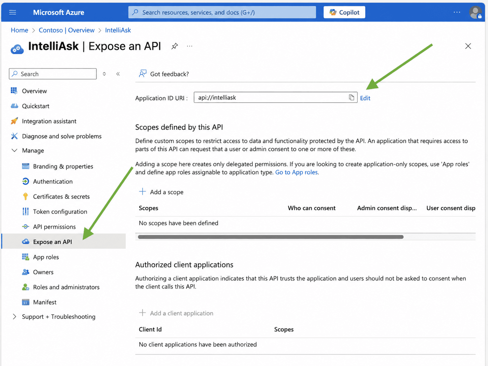Open the blade more actions ellipsis
The image size is (488, 366).
click(x=190, y=46)
